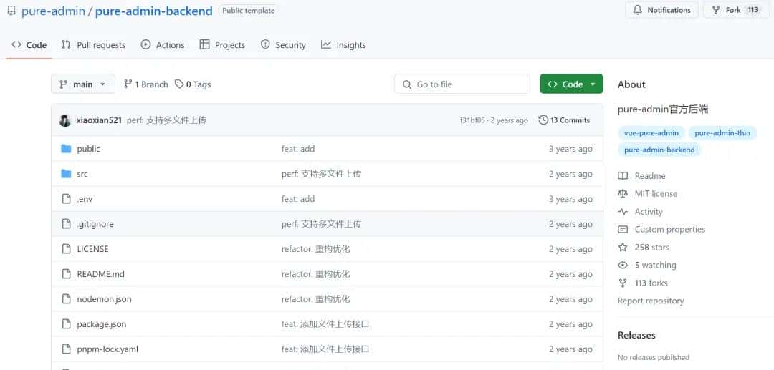
Task: Open the src folder
Action: [x=82, y=174]
